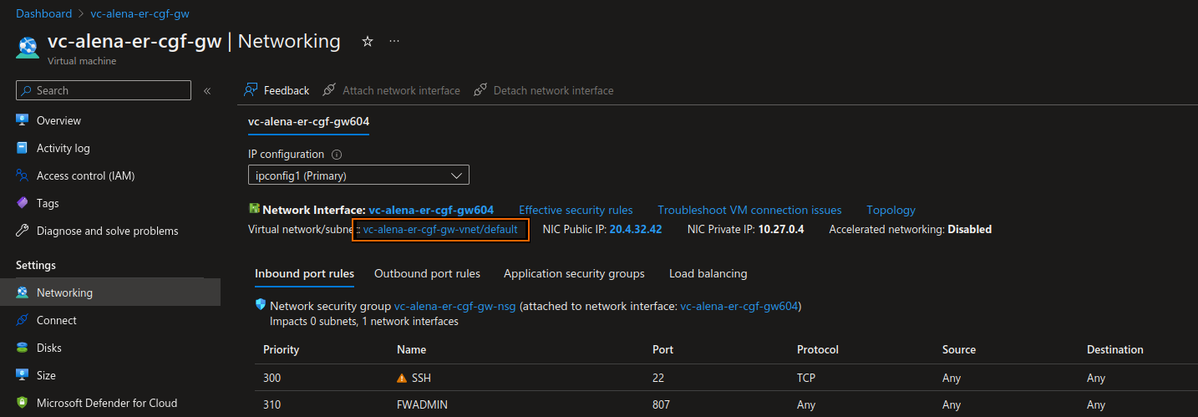
Task: Select the SSH rule name cell
Action: point(421,378)
